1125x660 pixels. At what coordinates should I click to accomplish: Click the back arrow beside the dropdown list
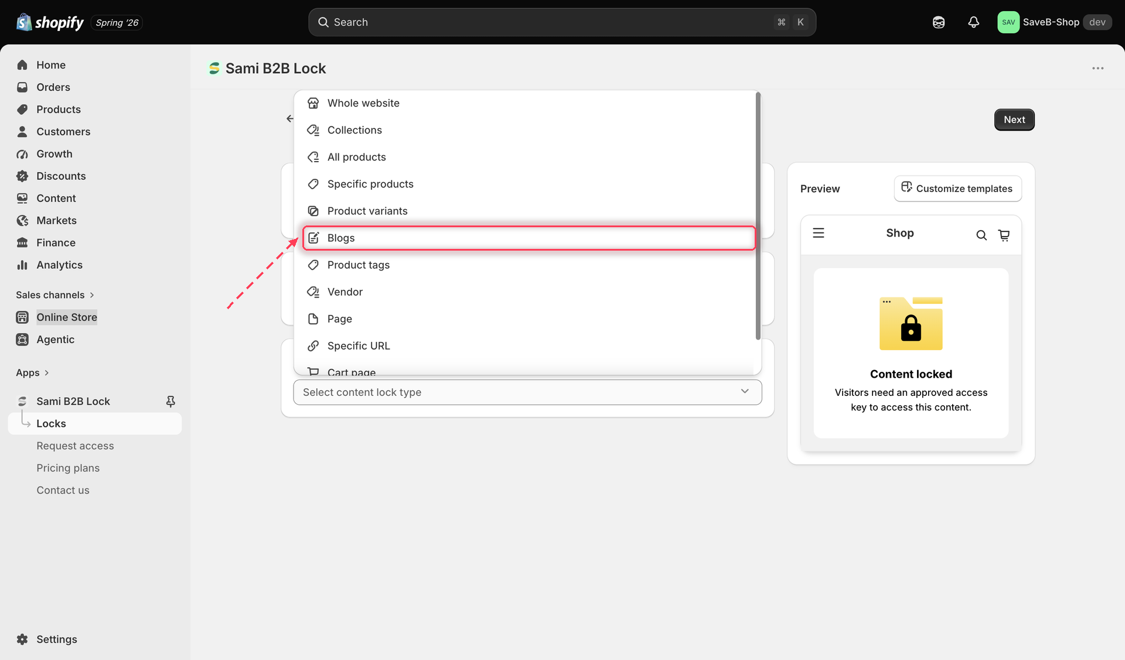pyautogui.click(x=289, y=119)
